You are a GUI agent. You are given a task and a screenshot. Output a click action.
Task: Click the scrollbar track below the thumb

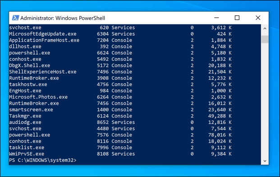click(x=265, y=100)
